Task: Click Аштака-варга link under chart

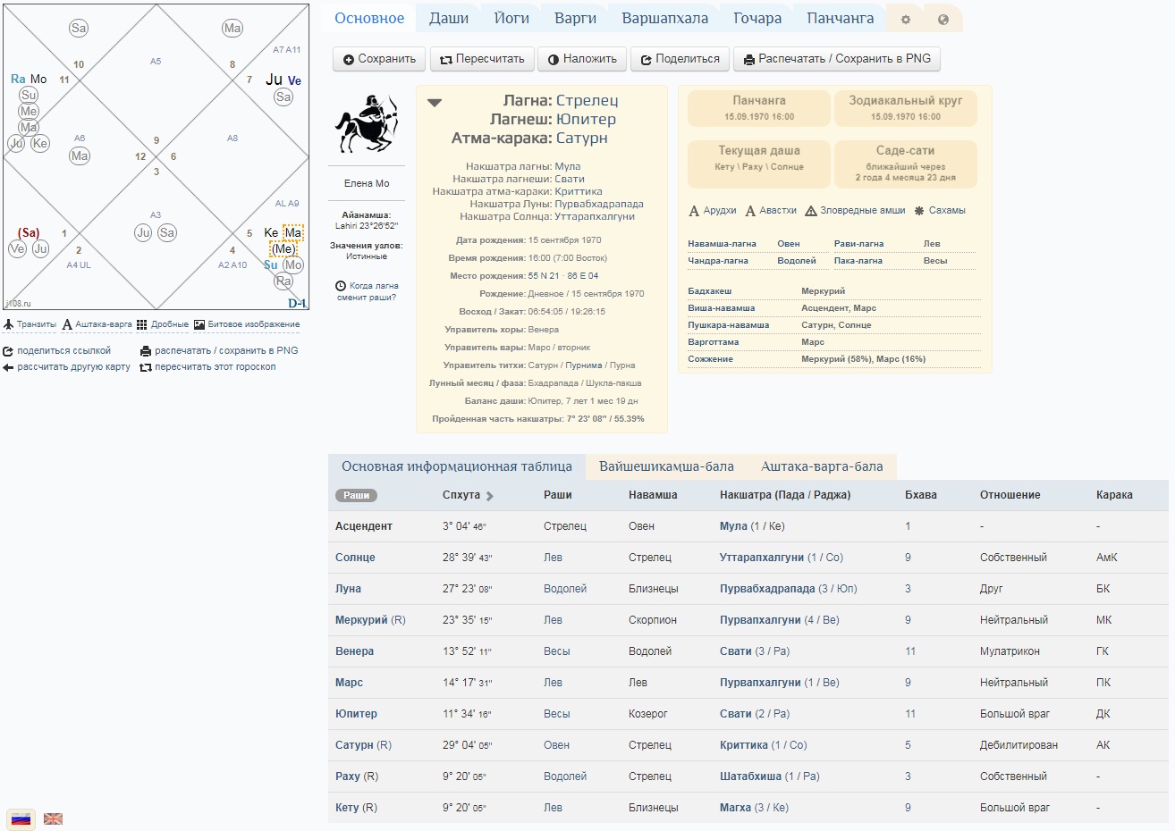Action: [97, 324]
